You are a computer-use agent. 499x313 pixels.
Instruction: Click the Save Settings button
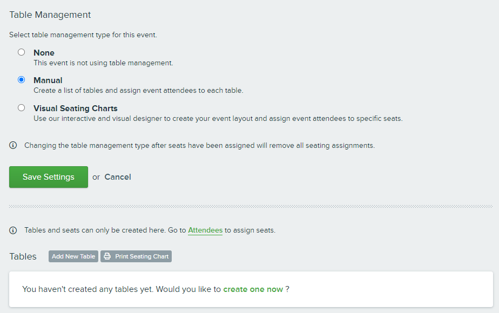click(x=49, y=177)
